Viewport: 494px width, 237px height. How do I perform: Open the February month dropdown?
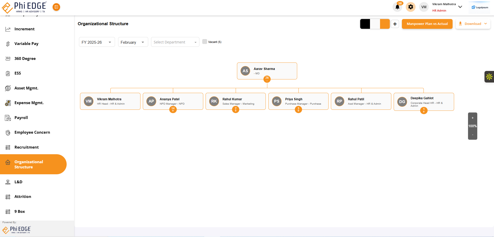pos(133,42)
